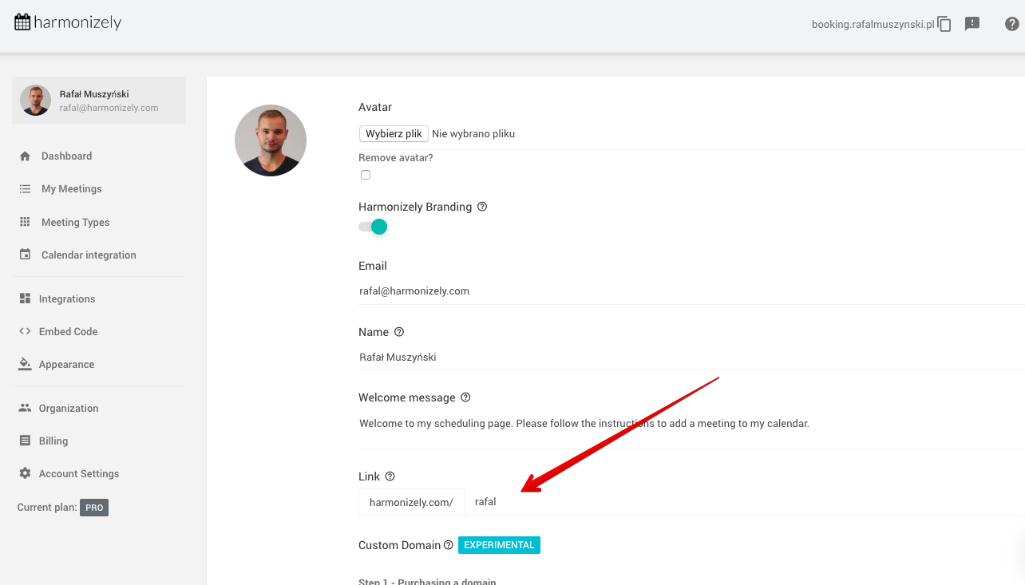Click the Link field containing rafal

745,502
